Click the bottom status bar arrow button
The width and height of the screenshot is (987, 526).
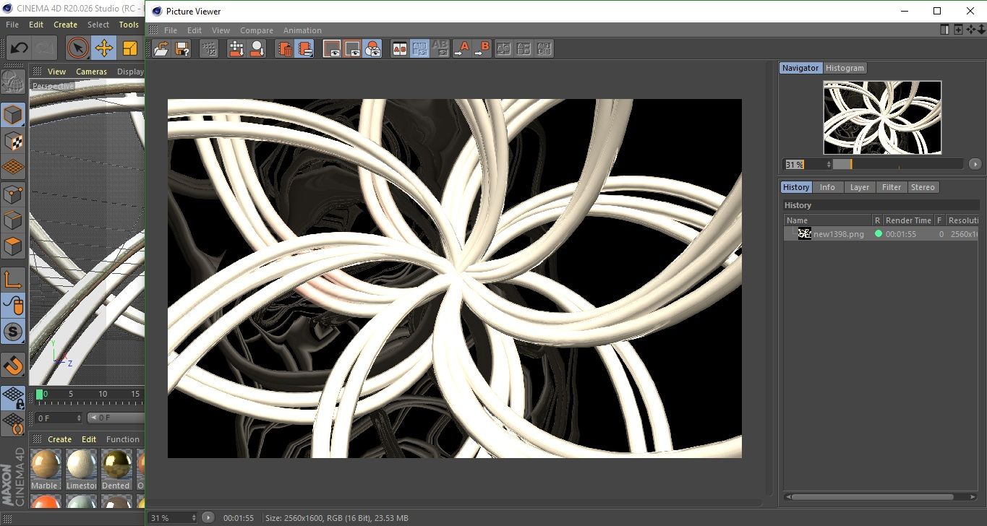[208, 517]
